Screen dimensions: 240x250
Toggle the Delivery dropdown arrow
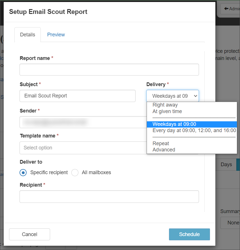(x=195, y=96)
